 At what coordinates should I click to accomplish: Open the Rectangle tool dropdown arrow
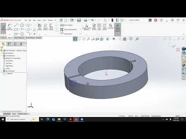[19, 30]
